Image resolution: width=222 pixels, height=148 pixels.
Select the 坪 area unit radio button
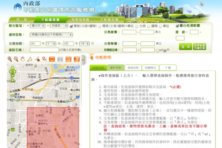(x=165, y=50)
